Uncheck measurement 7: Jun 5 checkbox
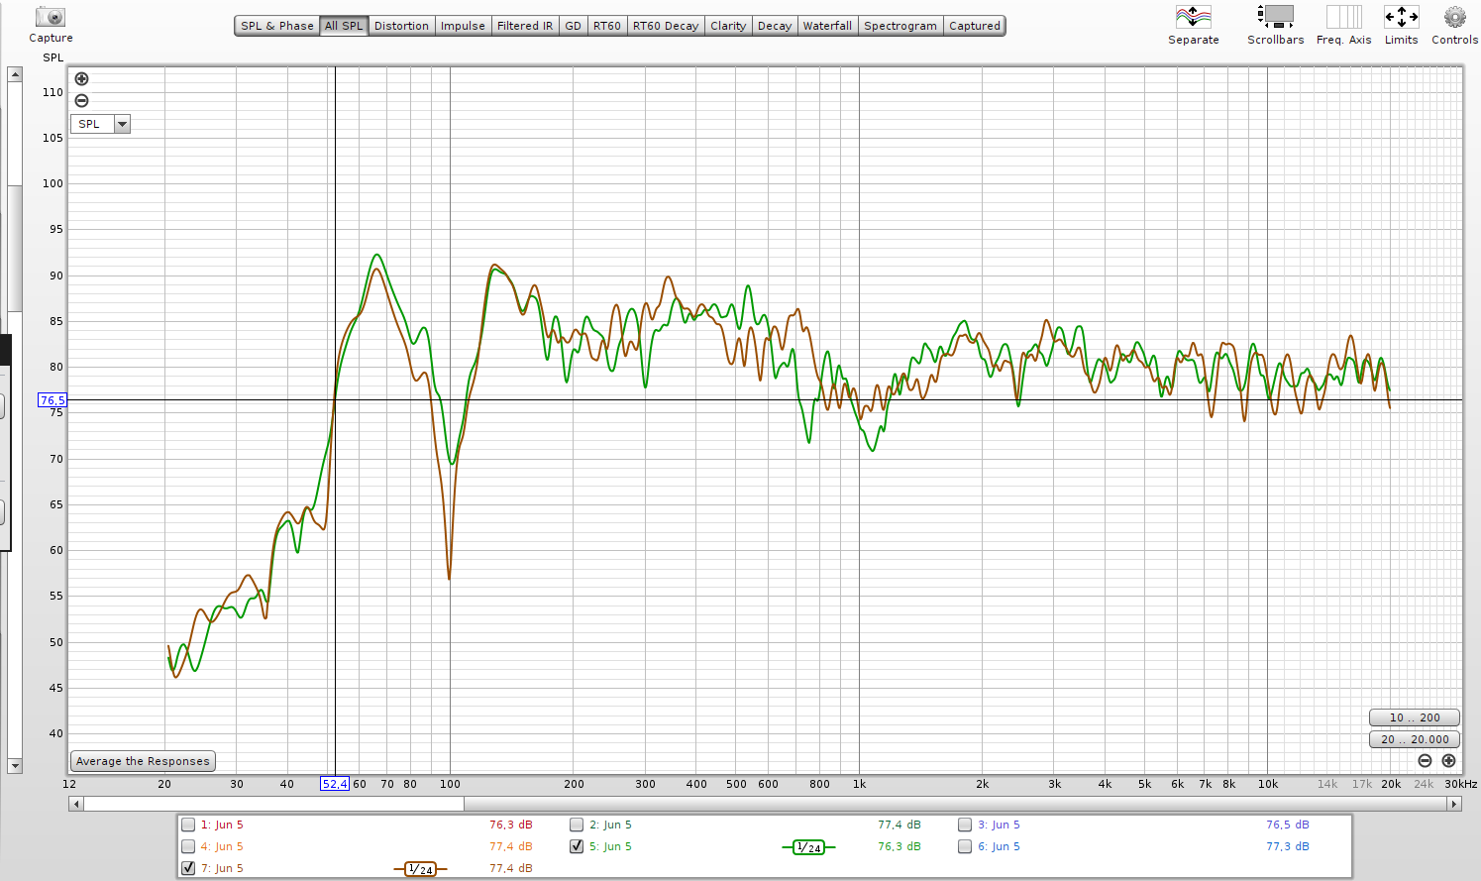This screenshot has width=1481, height=881. tap(188, 868)
